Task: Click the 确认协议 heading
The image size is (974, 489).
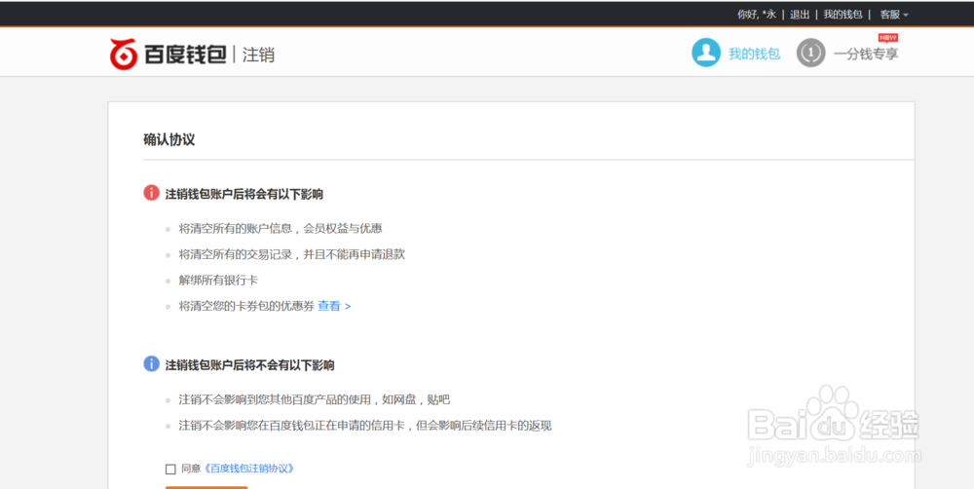Action: click(169, 140)
